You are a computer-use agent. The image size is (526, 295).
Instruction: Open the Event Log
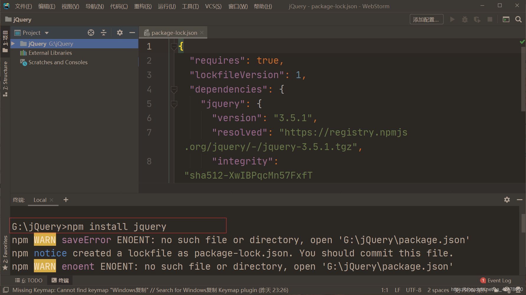pos(496,281)
